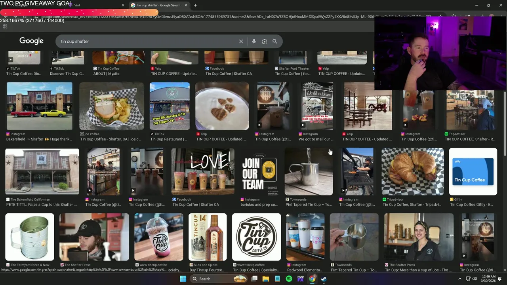Viewport: 507px width, 285px height.
Task: Open Task View on the taskbar
Action: 254,279
